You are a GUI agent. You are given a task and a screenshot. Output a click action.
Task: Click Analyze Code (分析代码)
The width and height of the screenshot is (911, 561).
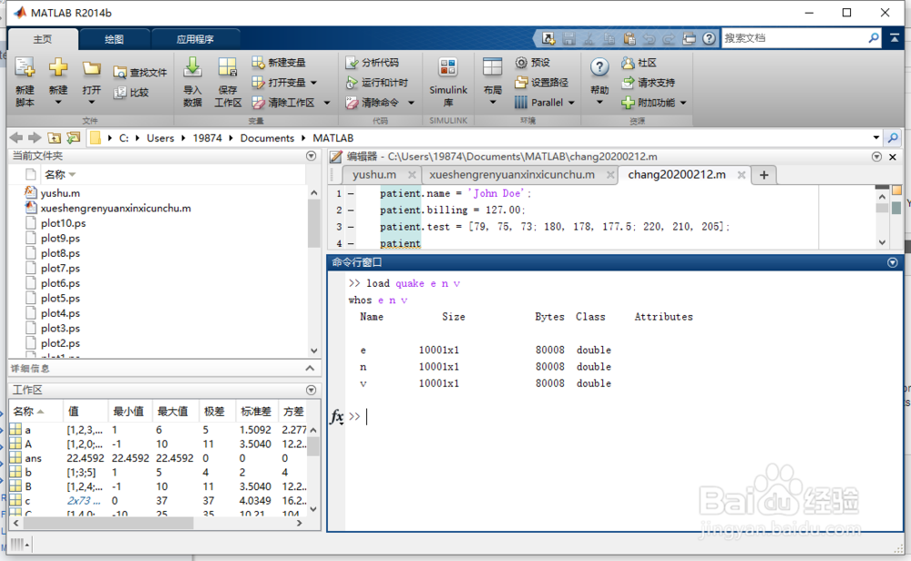[373, 62]
